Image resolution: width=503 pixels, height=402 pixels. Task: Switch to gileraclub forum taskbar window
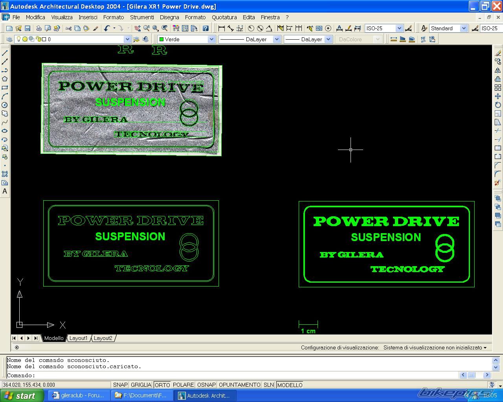(x=79, y=396)
